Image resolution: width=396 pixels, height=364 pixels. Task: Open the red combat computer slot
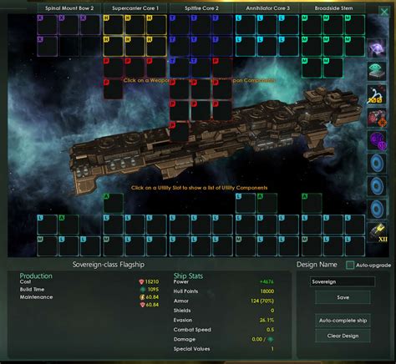[x=377, y=117]
